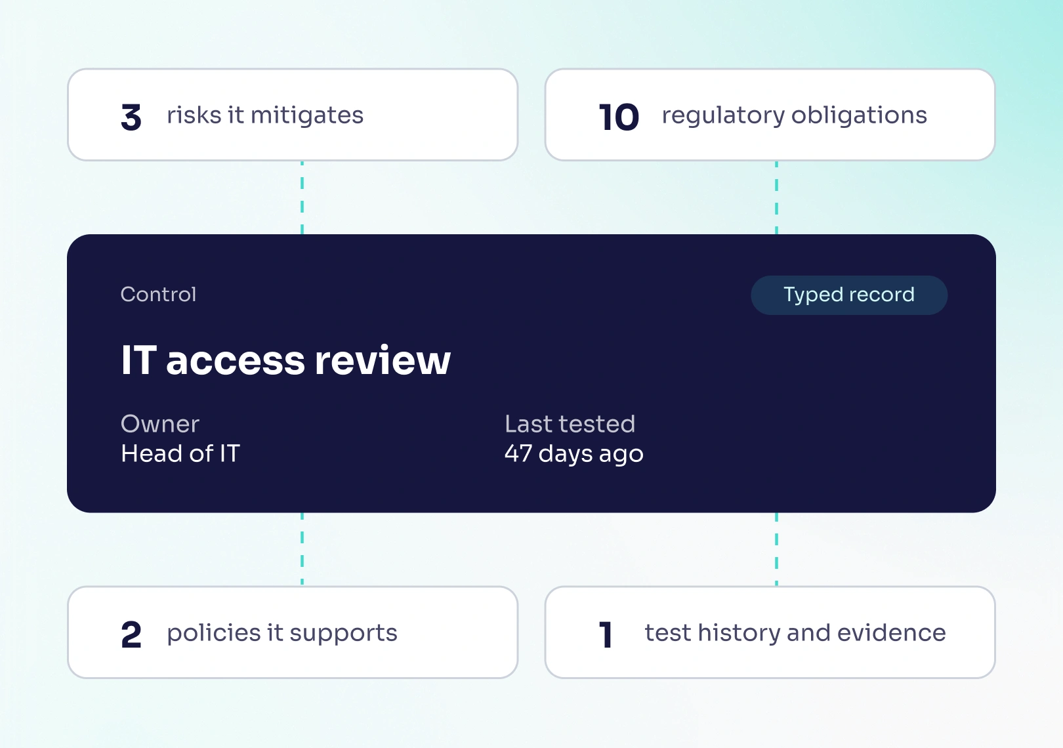Click the number 2 in policies card

point(131,635)
